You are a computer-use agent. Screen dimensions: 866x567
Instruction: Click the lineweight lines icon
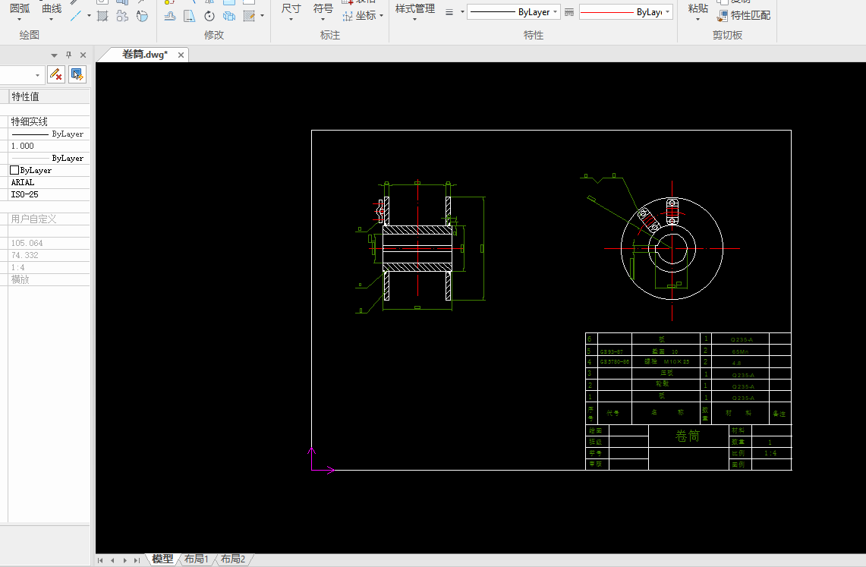[449, 12]
